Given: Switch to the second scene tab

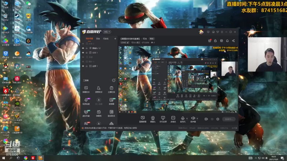Looking at the screenshot, I should click(x=98, y=39).
